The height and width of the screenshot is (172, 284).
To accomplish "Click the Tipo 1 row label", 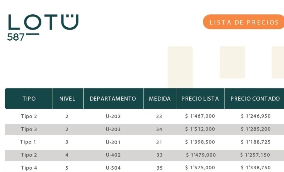I will [28, 142].
